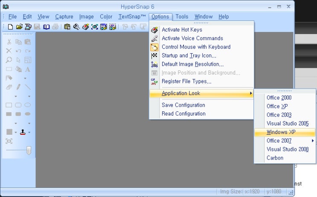Image resolution: width=317 pixels, height=197 pixels.
Task: Click the Open folder icon in toolbar
Action: [x=19, y=27]
